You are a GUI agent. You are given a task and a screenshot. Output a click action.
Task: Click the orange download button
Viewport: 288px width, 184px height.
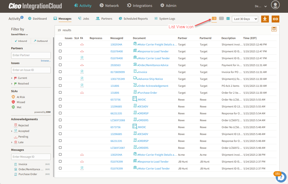coord(265,19)
